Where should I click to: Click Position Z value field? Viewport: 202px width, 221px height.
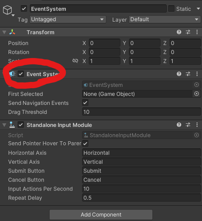point(185,43)
